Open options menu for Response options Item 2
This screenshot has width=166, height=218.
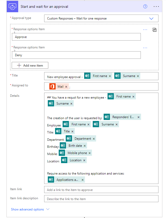(x=145, y=48)
